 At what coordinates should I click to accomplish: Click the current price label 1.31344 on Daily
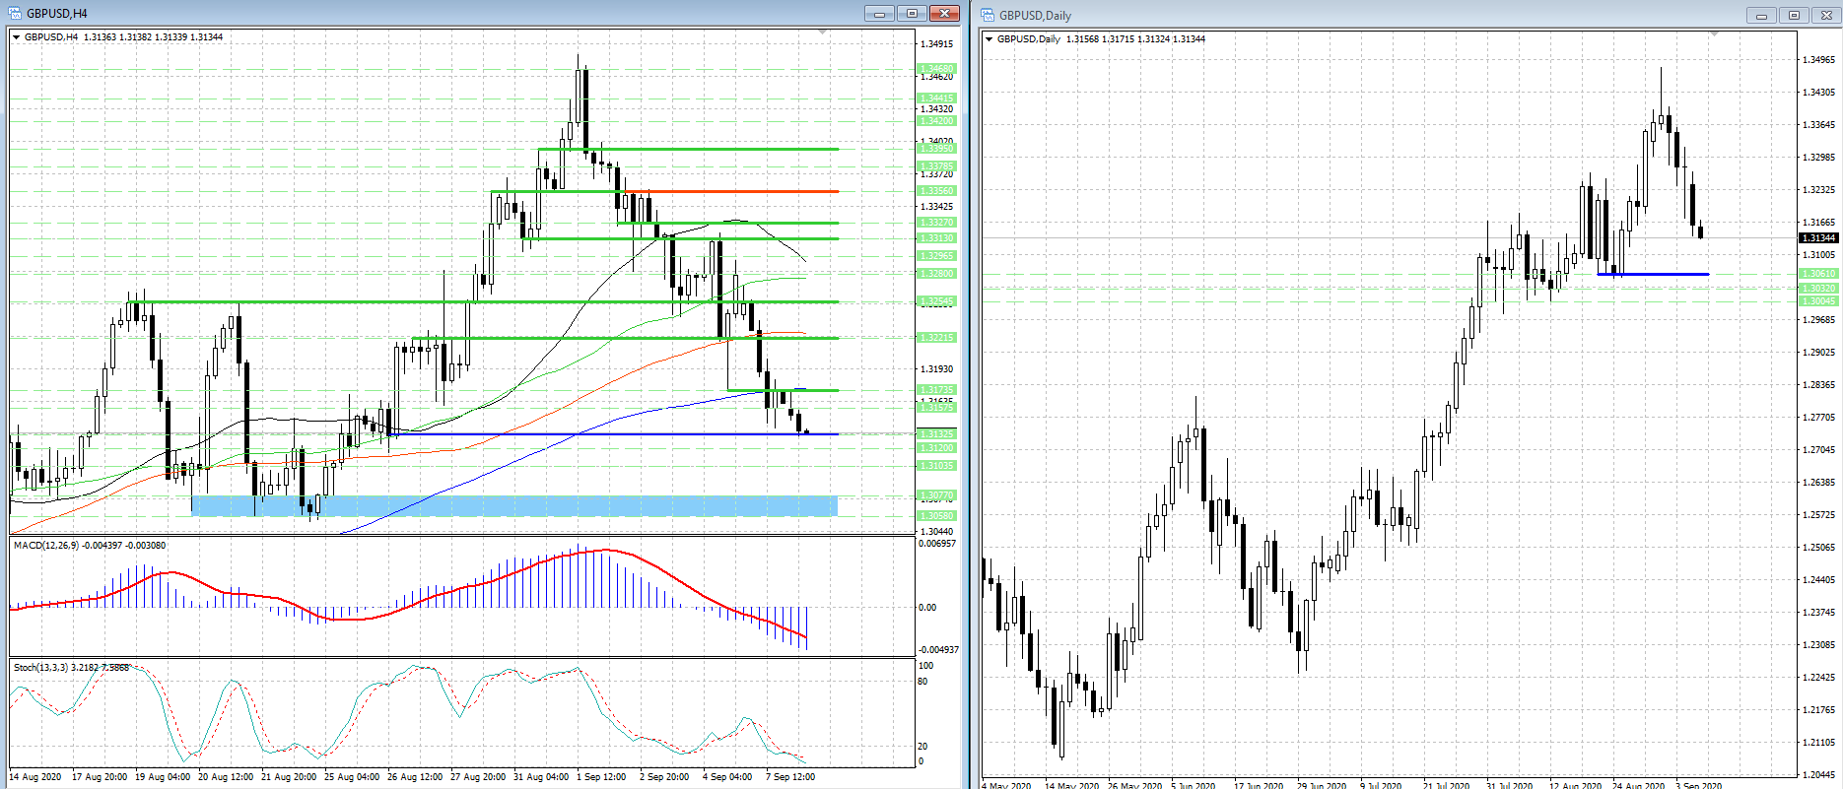point(1818,237)
